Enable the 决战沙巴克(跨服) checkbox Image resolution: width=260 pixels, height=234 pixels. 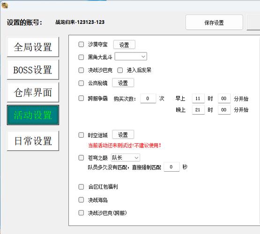[81, 212]
